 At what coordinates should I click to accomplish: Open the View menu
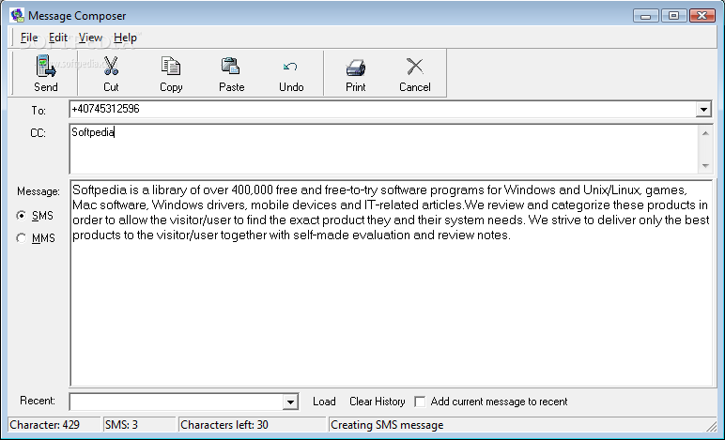click(90, 38)
